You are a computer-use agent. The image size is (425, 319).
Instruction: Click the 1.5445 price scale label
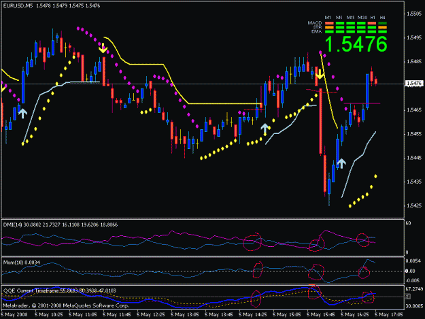pyautogui.click(x=414, y=158)
